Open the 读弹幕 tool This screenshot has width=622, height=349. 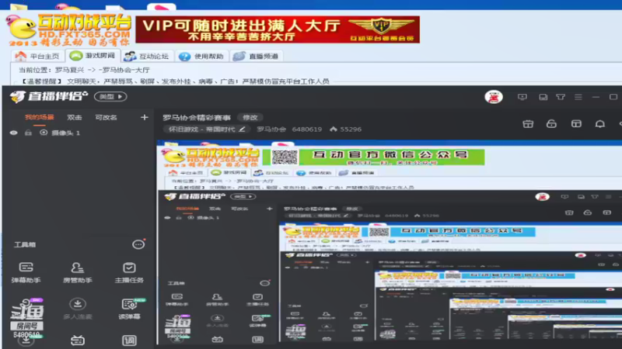tap(129, 309)
